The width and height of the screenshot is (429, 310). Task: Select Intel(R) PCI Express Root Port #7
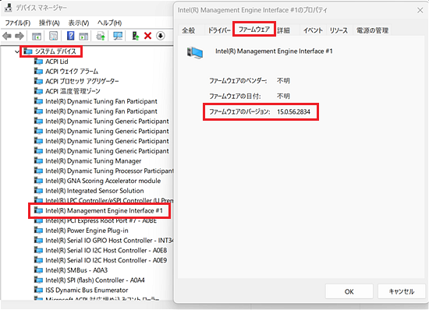click(101, 220)
